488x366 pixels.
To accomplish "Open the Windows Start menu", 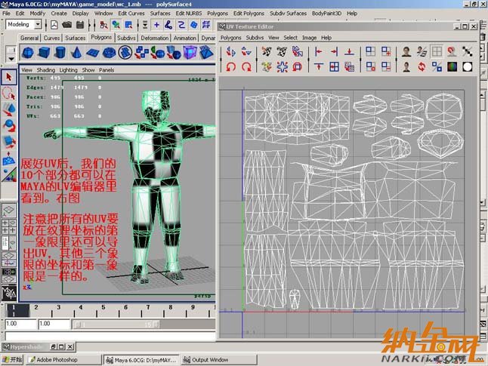I will pos(12,360).
